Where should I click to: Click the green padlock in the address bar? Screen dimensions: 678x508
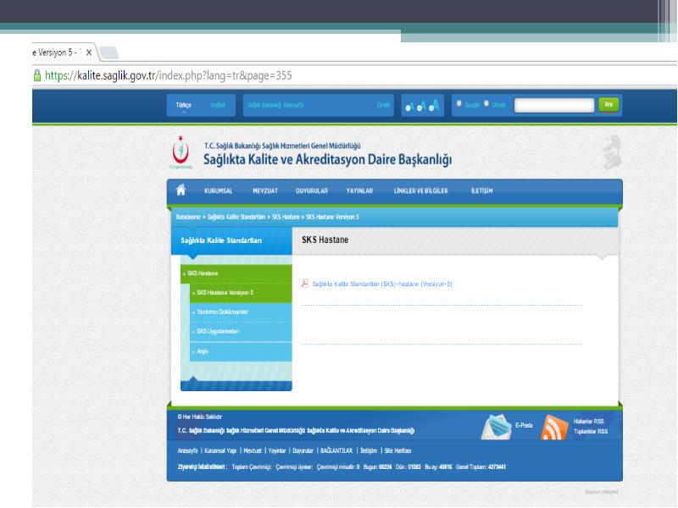point(37,75)
